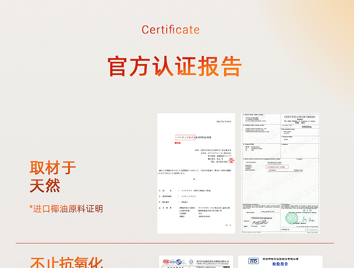Open the Certificate of Origin document image

point(281,173)
